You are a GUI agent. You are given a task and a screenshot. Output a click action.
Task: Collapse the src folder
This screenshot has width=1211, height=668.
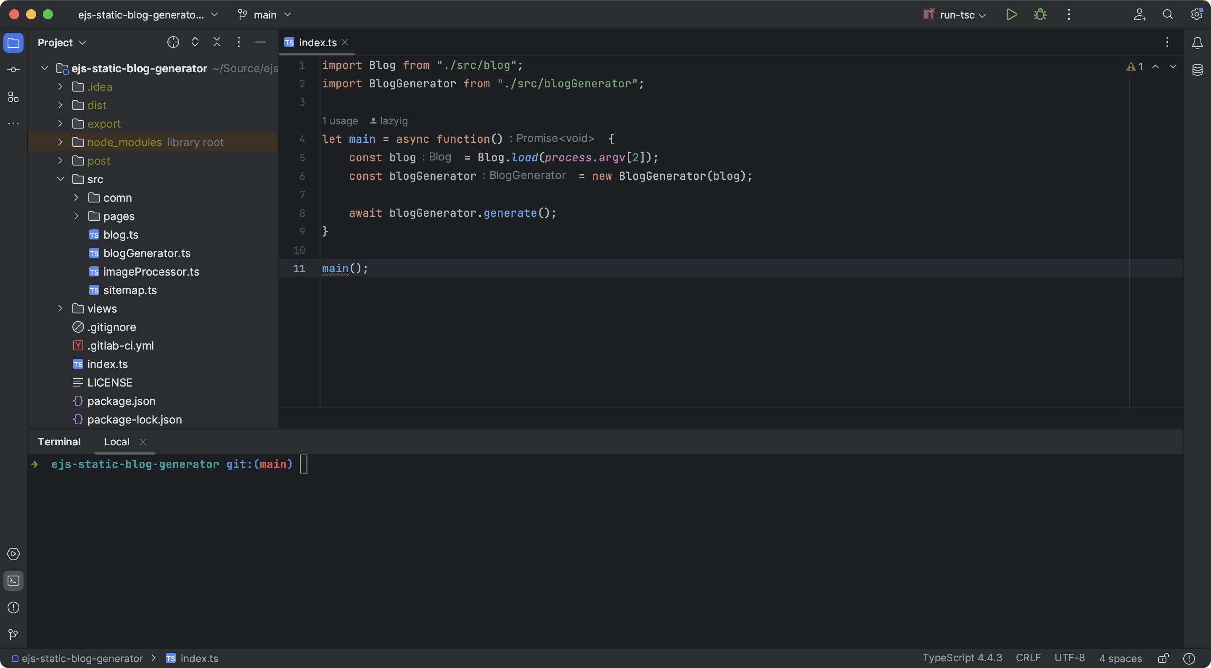click(x=60, y=179)
